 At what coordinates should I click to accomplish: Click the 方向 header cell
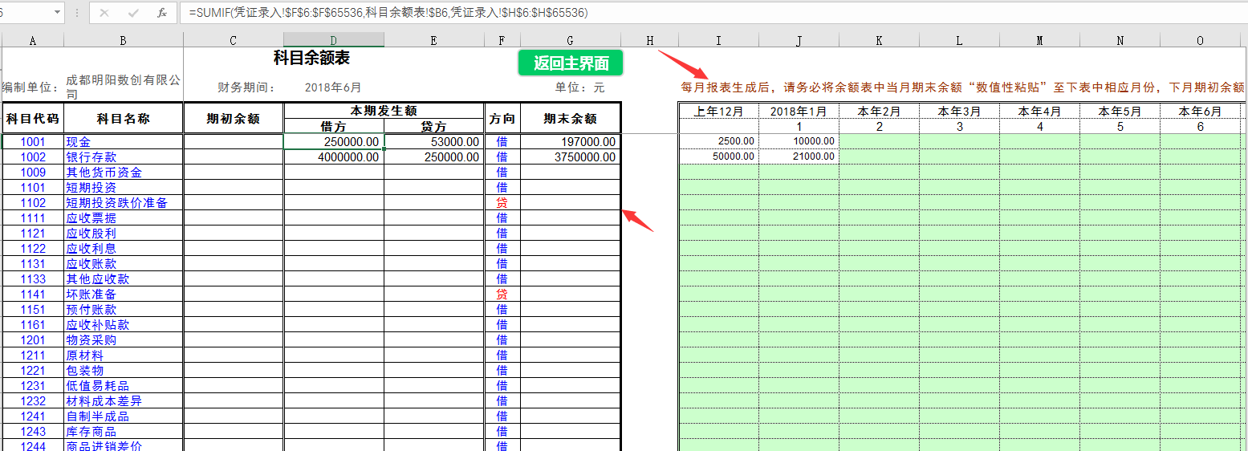(x=502, y=118)
